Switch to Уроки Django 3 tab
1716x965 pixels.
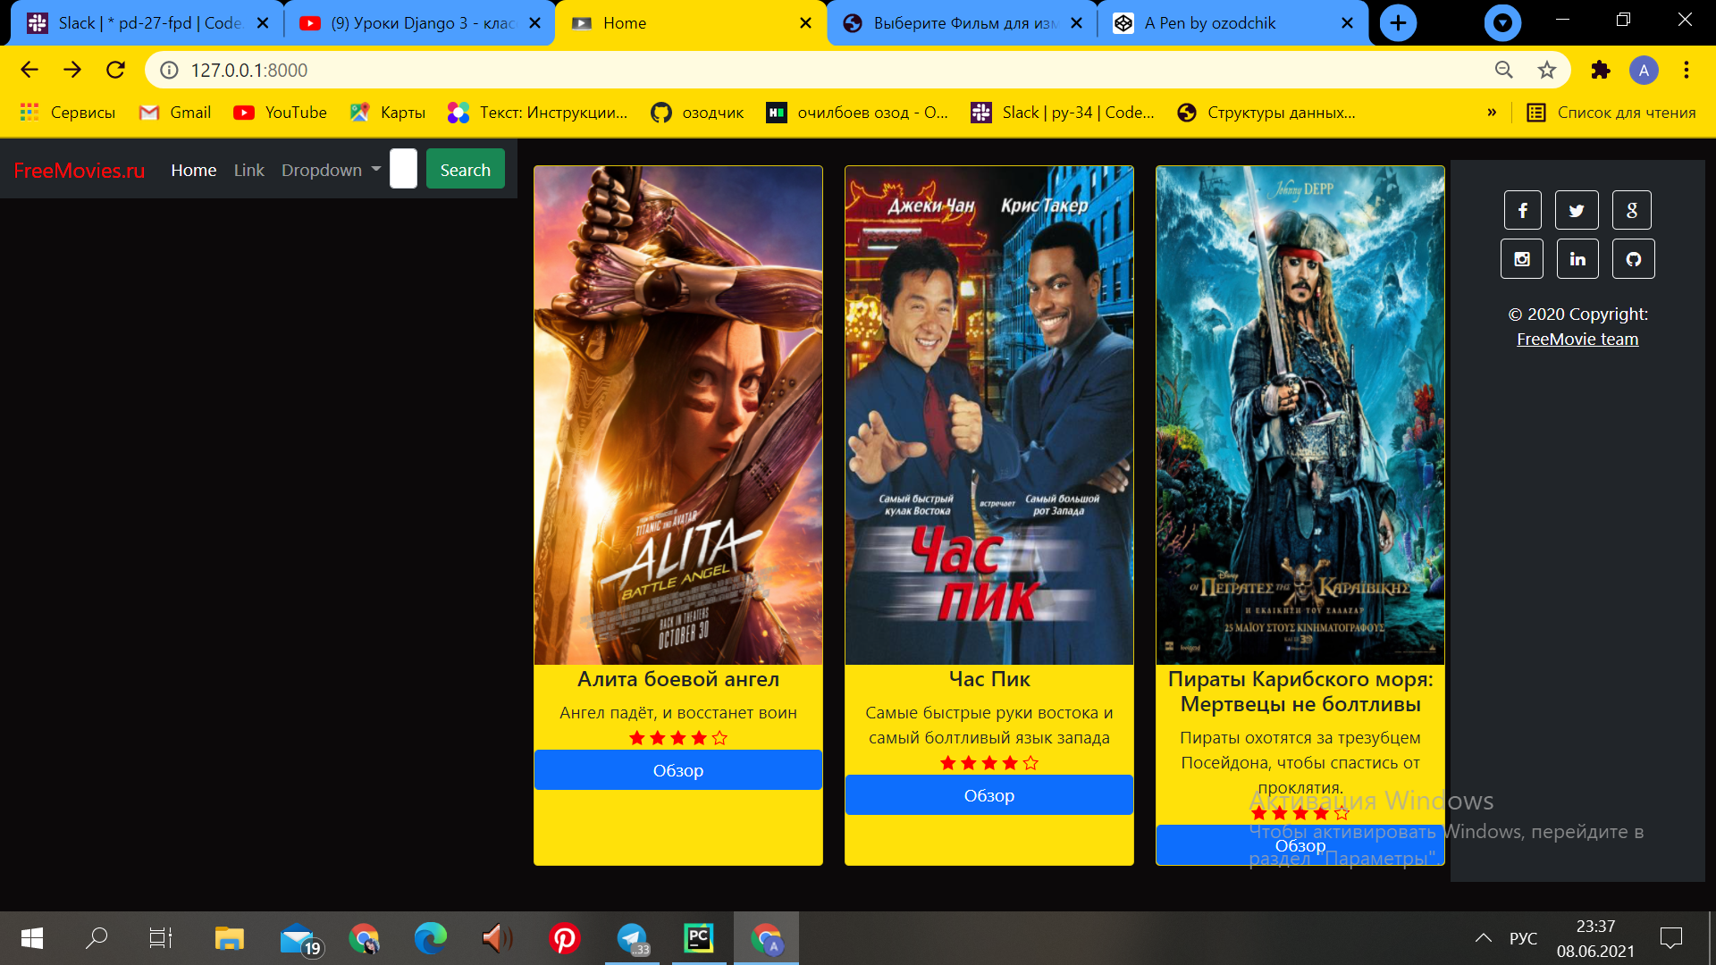(x=420, y=23)
